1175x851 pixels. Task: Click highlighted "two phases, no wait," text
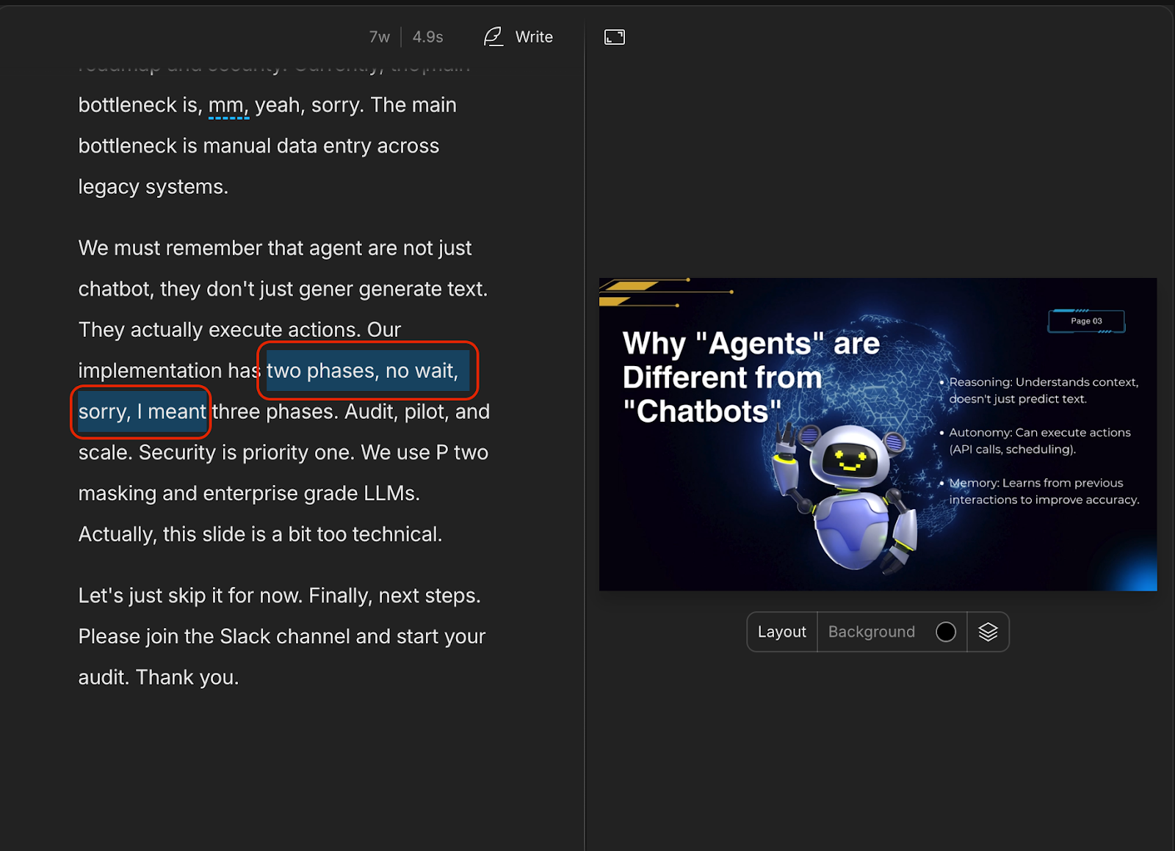tap(363, 371)
